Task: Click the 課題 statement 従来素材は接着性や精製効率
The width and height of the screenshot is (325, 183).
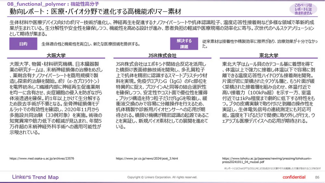Action: (x=260, y=44)
